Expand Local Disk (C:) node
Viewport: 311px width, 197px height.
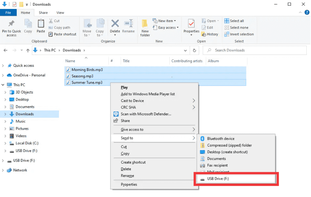pos(5,143)
